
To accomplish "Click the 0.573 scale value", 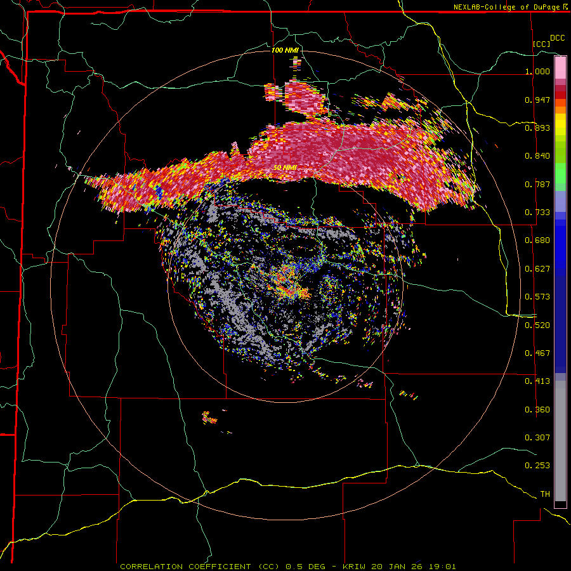I will point(537,297).
